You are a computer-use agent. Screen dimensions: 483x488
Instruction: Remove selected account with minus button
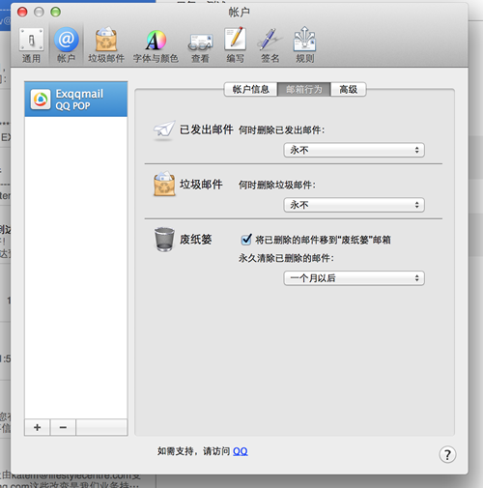(x=63, y=427)
